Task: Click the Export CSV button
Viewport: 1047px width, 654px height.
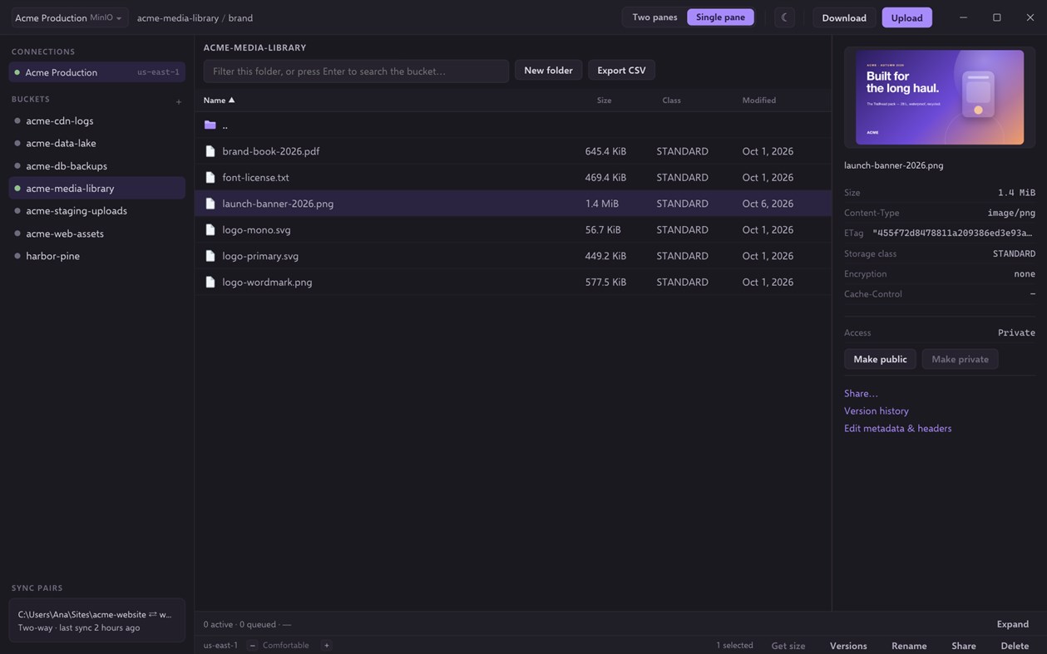Action: point(621,71)
